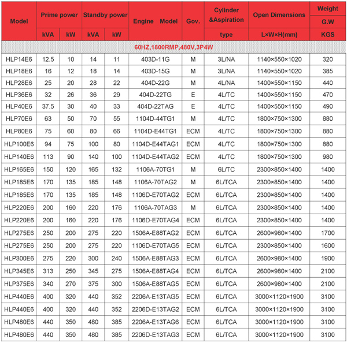Click engine model "1104D-E44TAG1"

(x=156, y=144)
